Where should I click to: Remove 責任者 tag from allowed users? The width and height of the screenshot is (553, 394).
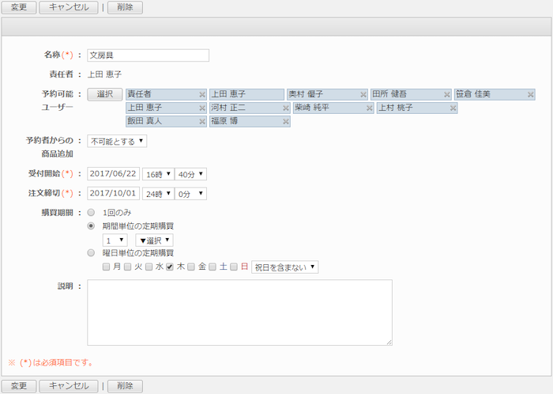(x=202, y=94)
